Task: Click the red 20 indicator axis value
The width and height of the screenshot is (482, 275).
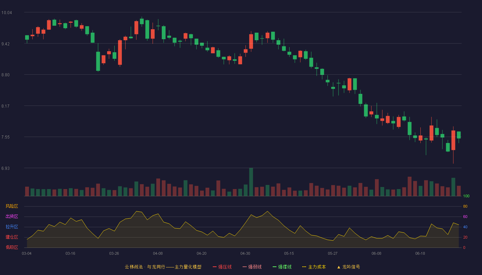Action: coord(465,237)
